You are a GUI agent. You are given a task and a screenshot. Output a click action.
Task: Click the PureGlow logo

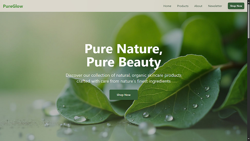(13, 6)
